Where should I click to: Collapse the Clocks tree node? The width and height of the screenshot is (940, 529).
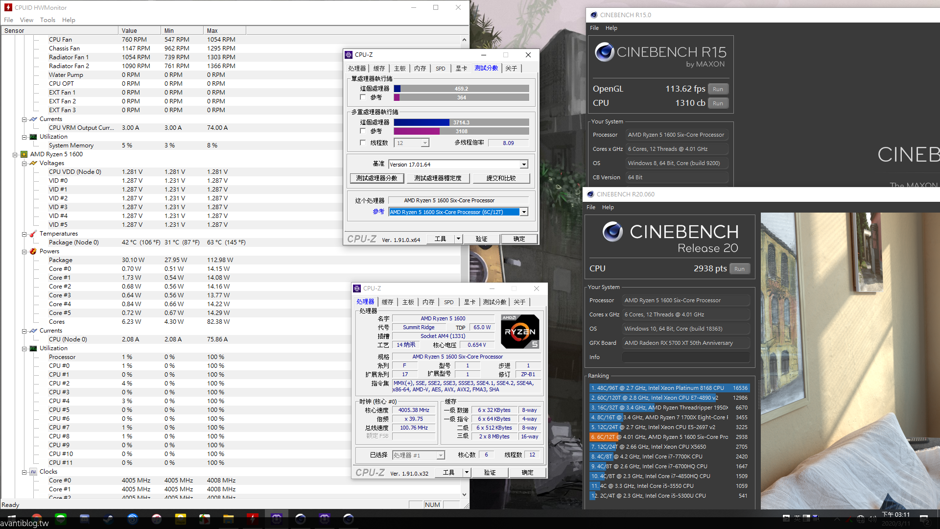pos(24,472)
